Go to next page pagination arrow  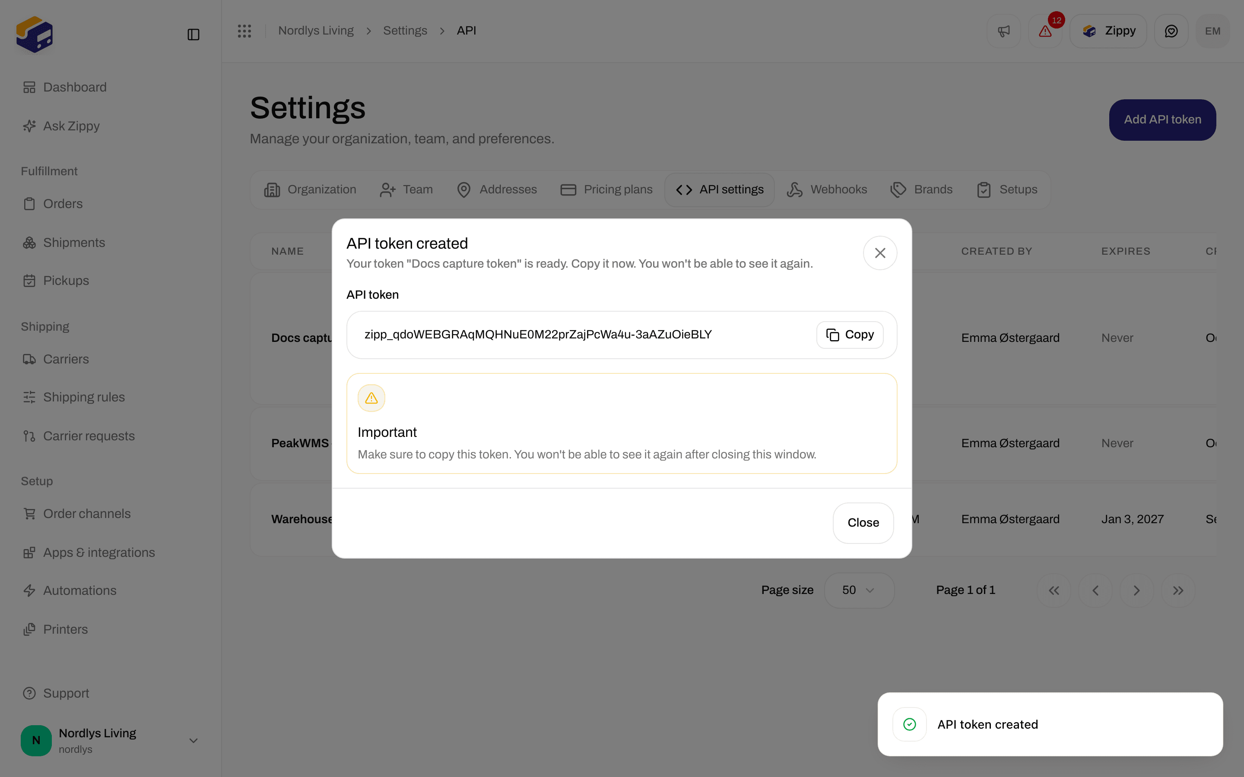[1136, 591]
